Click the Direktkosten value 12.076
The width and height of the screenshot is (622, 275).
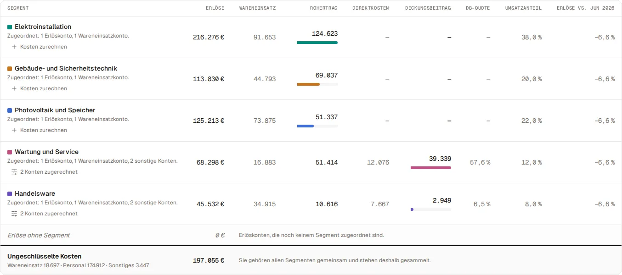click(x=378, y=162)
